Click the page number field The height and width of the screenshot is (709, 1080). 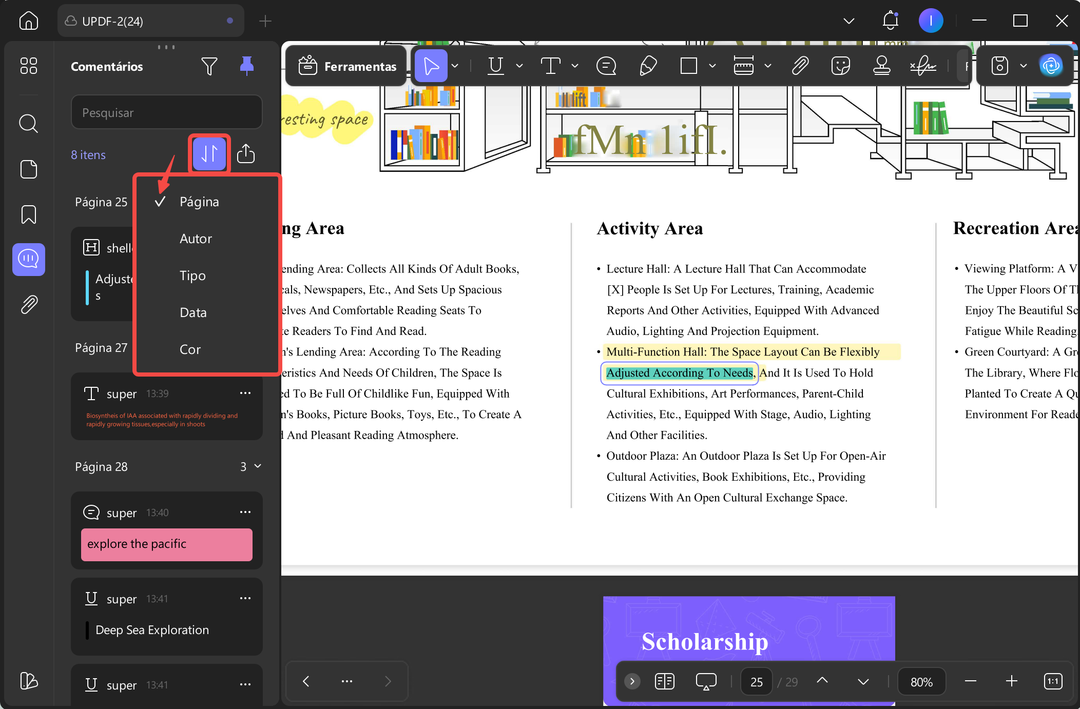point(757,682)
